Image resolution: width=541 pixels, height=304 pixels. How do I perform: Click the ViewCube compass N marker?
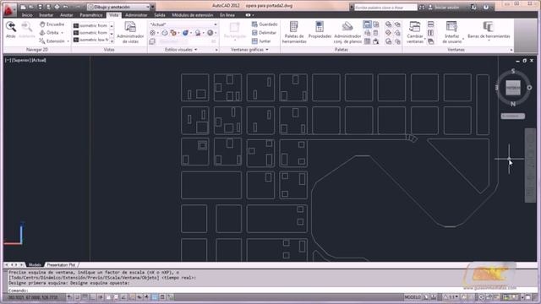point(513,104)
